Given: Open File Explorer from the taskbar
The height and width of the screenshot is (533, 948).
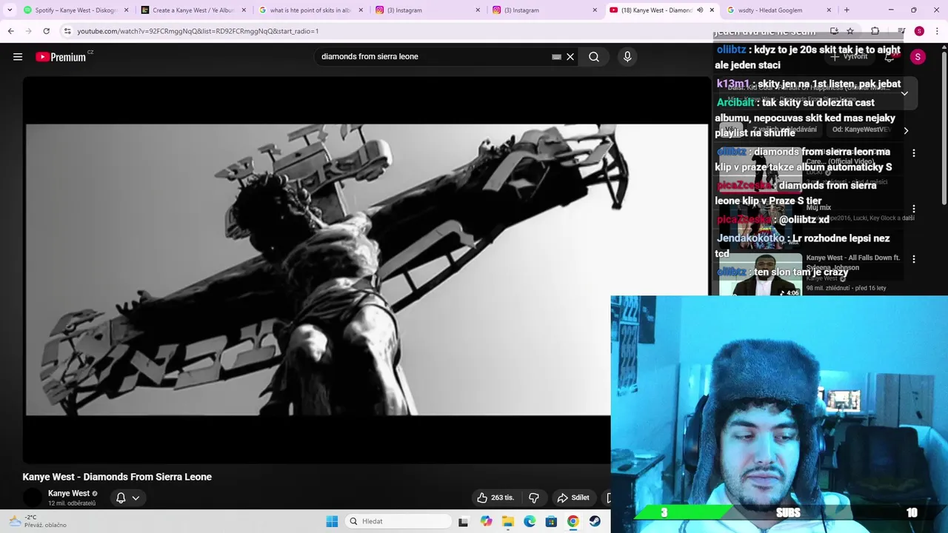Looking at the screenshot, I should click(508, 521).
